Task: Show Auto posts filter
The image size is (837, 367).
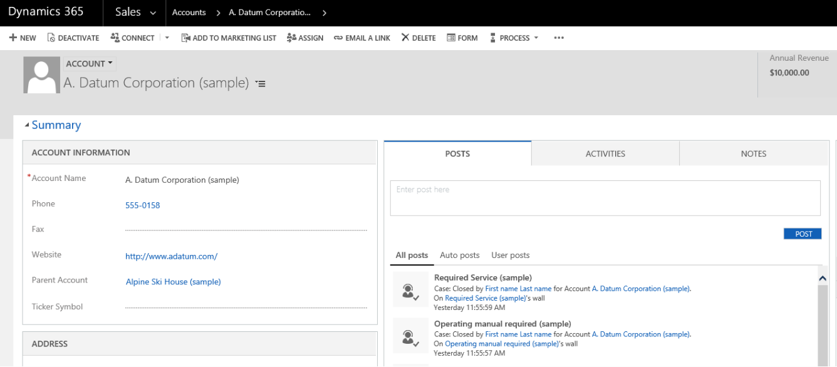Action: click(x=460, y=256)
